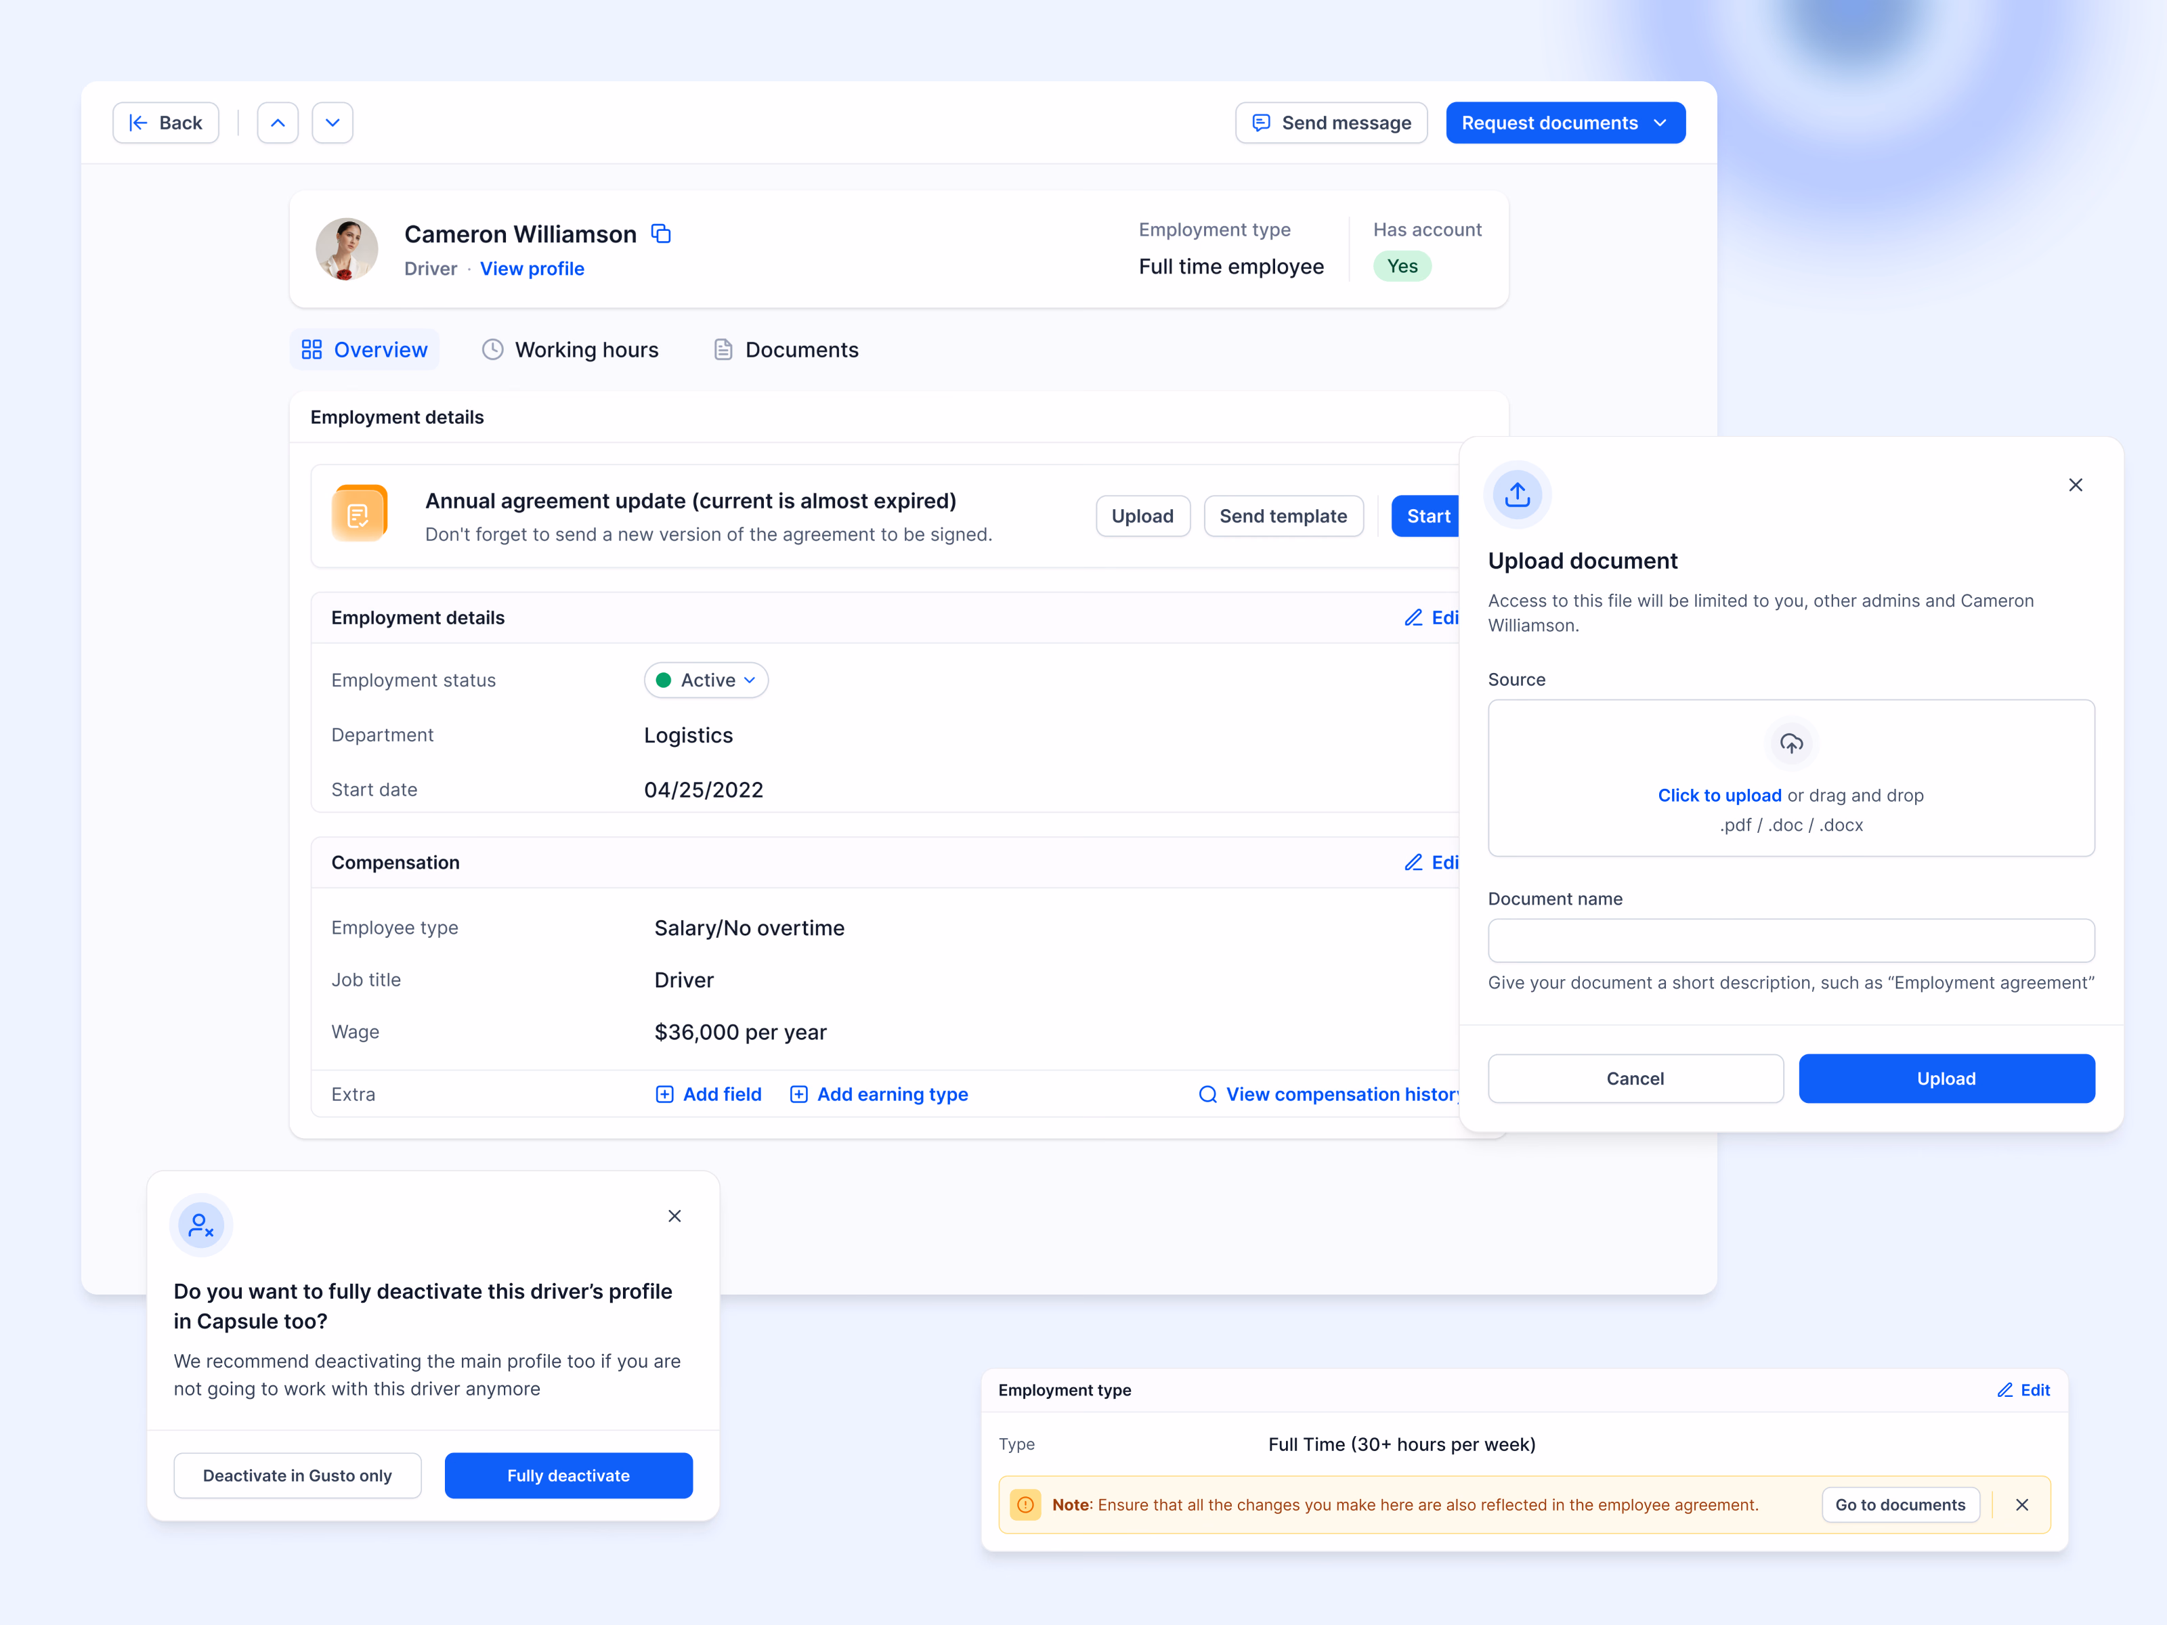This screenshot has height=1625, width=2167.
Task: Click the user-remove icon in deactivate dialog
Action: coord(201,1226)
